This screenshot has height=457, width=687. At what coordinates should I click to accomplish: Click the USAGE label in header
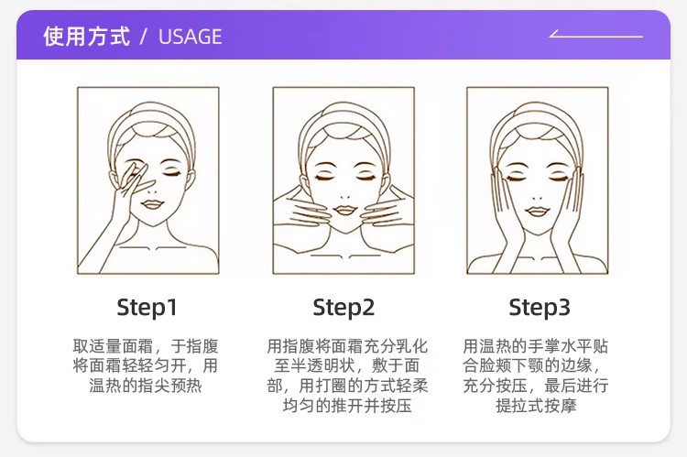tap(191, 37)
